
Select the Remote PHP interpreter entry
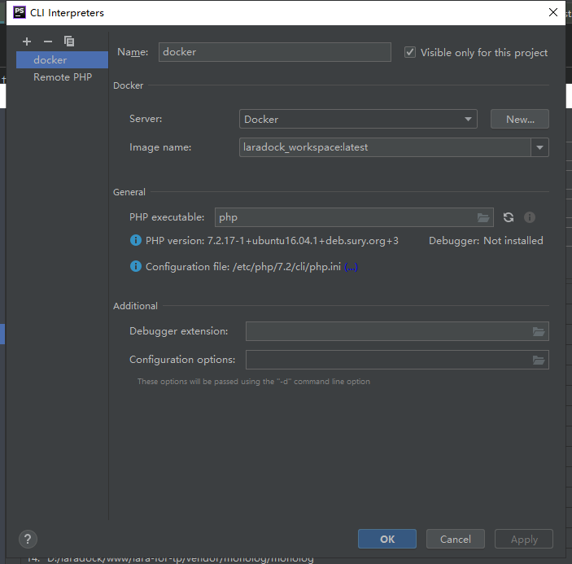(x=62, y=77)
